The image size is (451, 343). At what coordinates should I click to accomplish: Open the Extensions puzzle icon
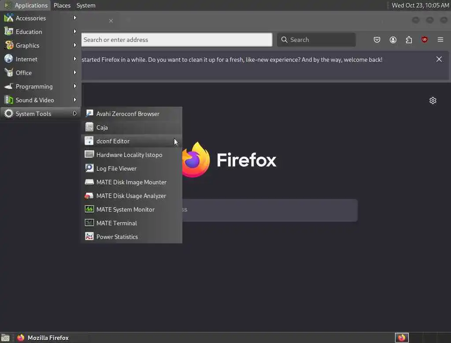(409, 40)
